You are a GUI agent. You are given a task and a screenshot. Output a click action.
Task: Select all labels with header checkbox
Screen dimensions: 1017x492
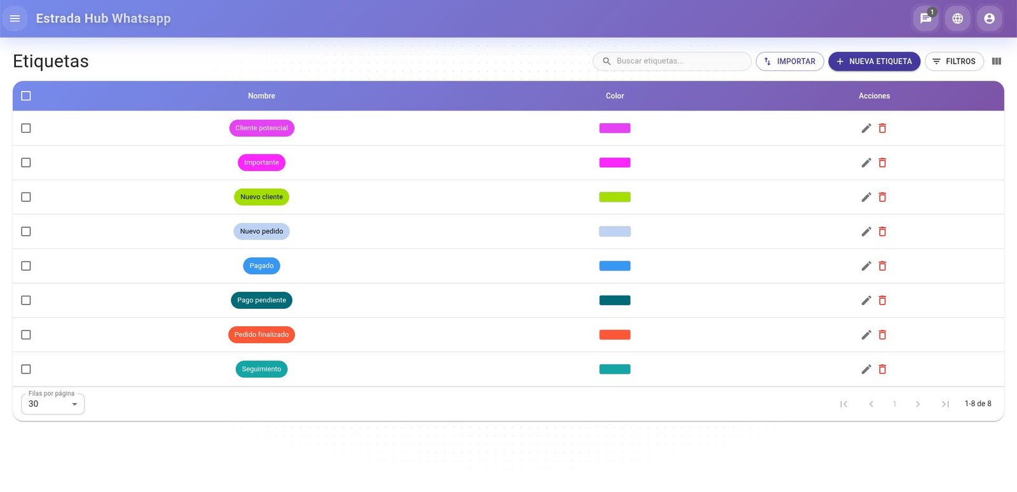pyautogui.click(x=26, y=96)
